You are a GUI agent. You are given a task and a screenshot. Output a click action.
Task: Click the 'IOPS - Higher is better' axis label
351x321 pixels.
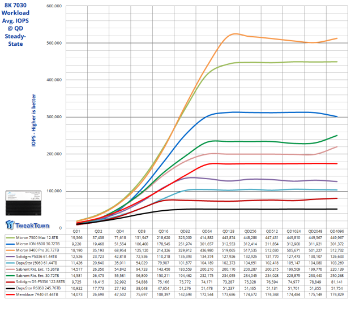tap(33, 120)
